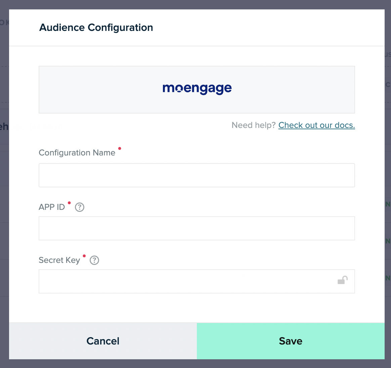Click the gray moengage banner panel

tap(197, 90)
